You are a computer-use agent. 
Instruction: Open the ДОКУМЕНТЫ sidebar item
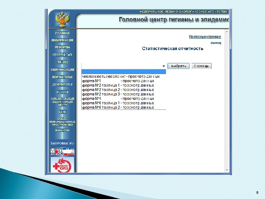click(x=62, y=84)
